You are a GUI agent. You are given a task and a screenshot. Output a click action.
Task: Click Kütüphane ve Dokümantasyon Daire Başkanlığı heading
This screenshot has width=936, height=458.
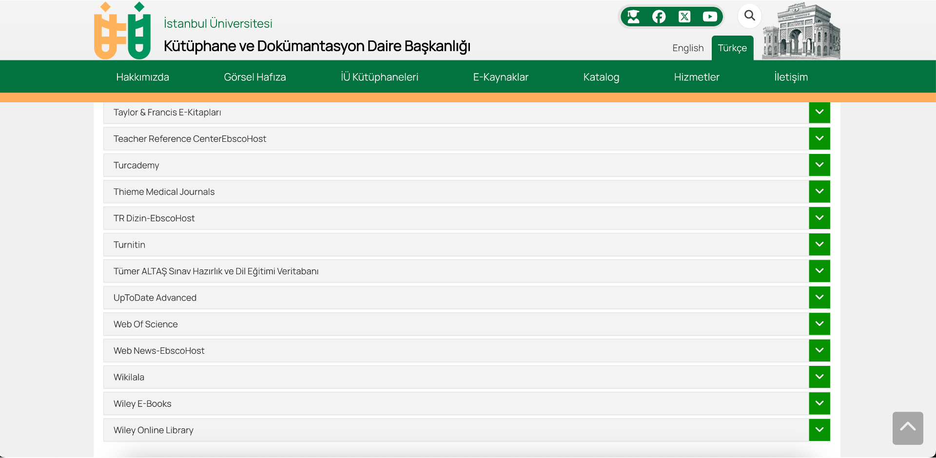click(x=317, y=46)
